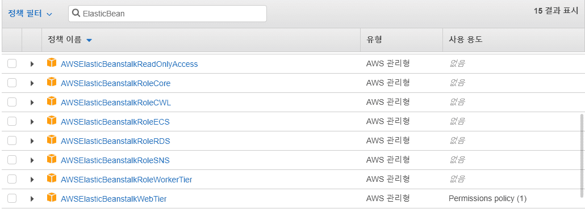
Task: Click 없음 usage in the AWSElasticBeanstalkRoleRDS row
Action: pos(457,140)
